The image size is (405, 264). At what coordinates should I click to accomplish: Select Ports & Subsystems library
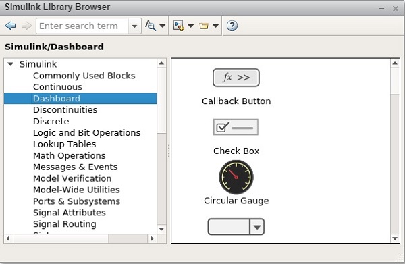click(x=76, y=201)
